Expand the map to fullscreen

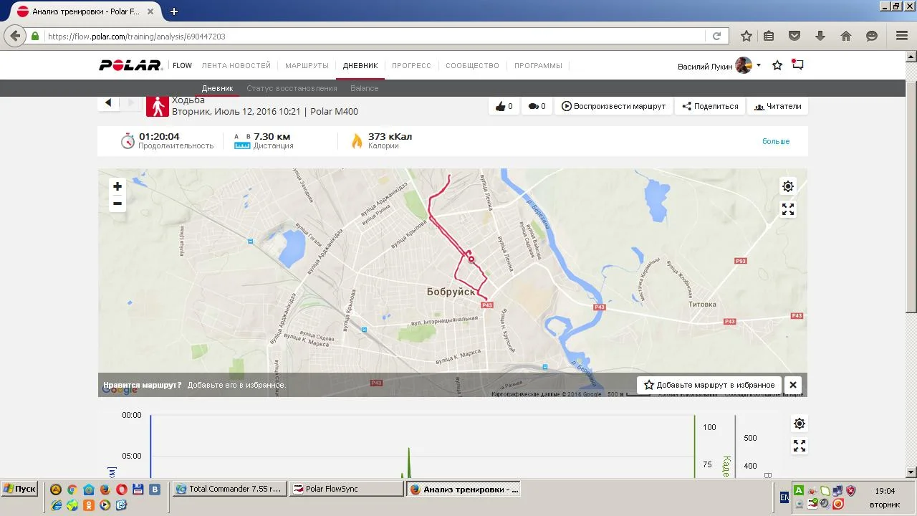788,209
